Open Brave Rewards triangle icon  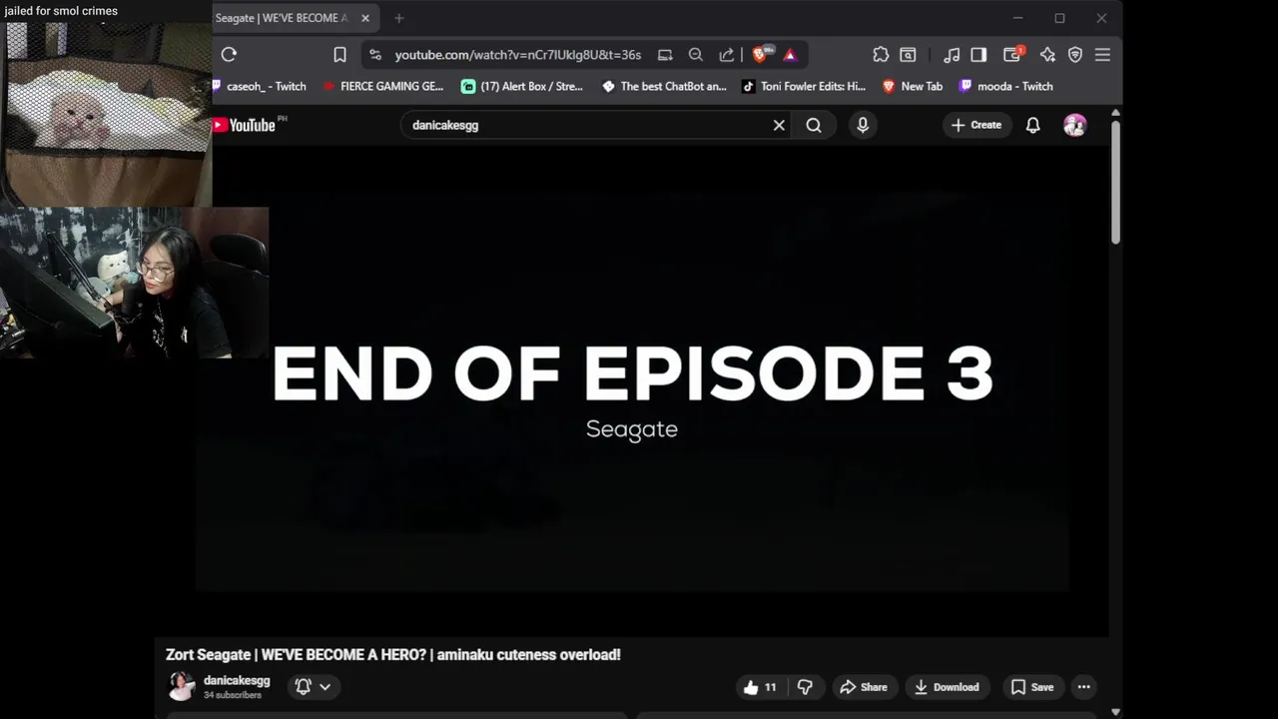coord(790,55)
